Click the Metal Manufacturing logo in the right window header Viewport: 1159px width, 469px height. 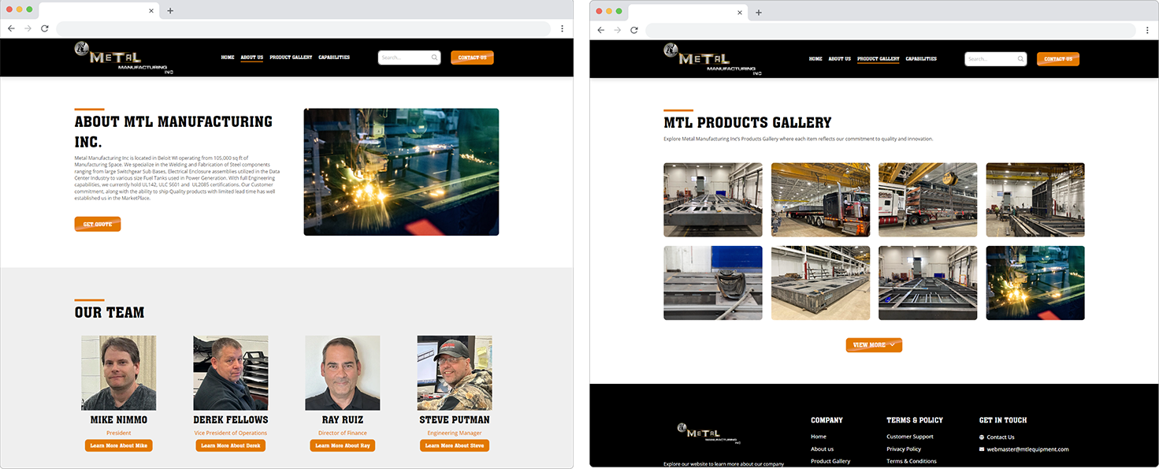[712, 59]
